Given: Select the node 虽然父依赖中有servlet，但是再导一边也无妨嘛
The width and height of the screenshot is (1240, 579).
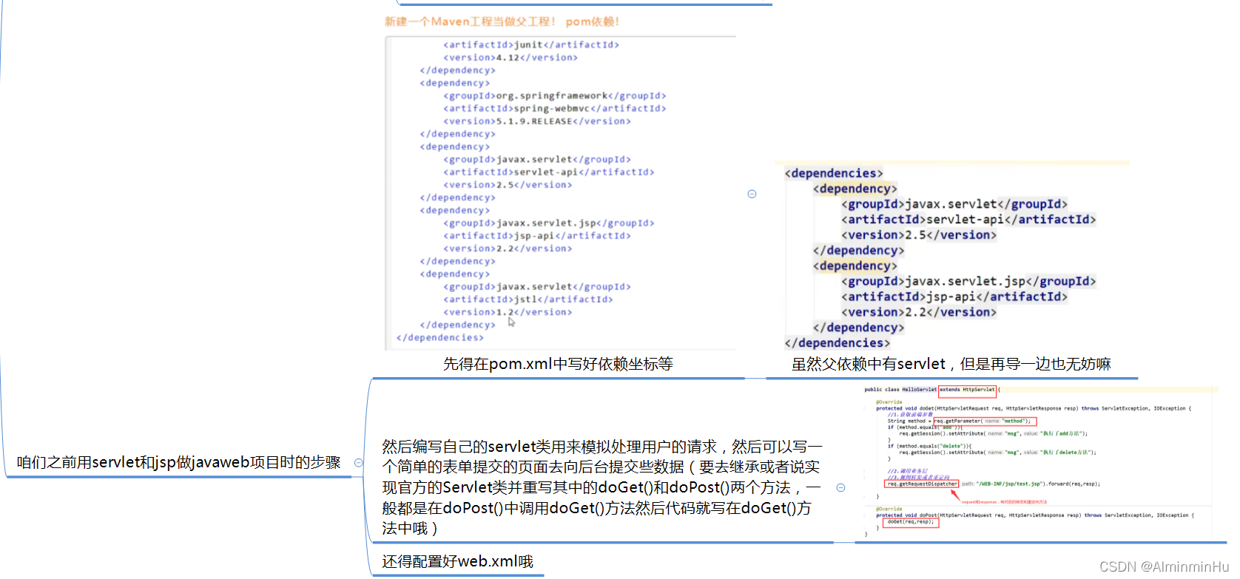Looking at the screenshot, I should tap(951, 364).
